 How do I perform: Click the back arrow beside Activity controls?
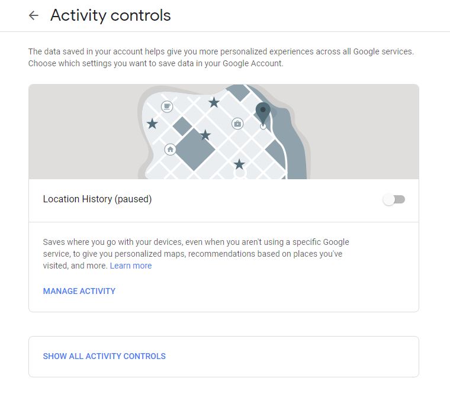34,16
